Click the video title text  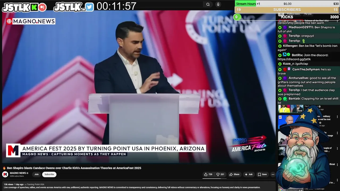[x=74, y=168]
